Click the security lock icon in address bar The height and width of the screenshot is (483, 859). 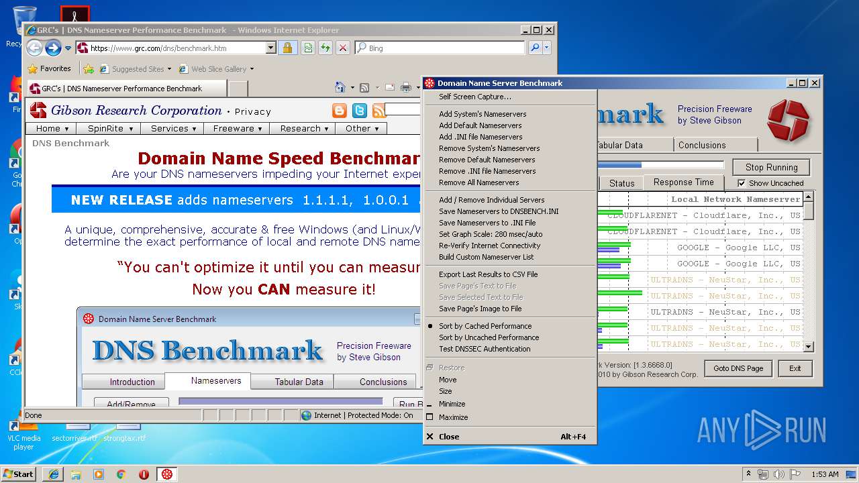pos(287,48)
